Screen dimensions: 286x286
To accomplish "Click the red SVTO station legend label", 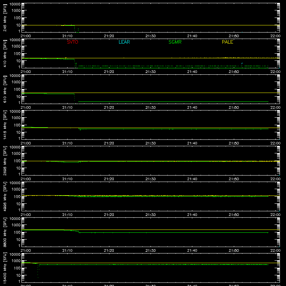I will click(x=73, y=42).
